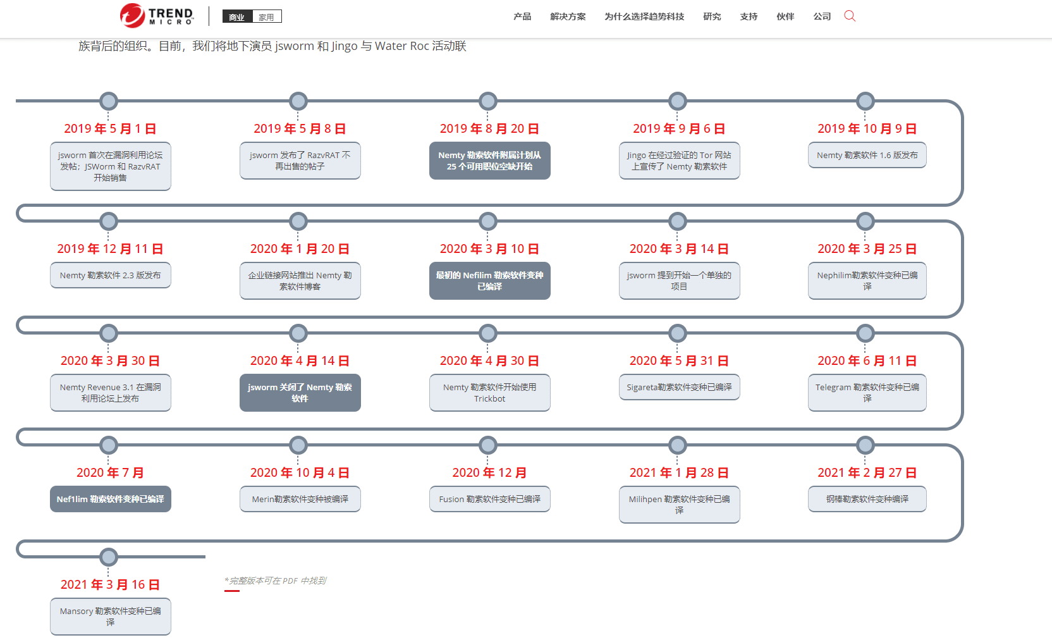The width and height of the screenshot is (1052, 640).
Task: Select timeline marker for 2020 年 3 月 25 日
Action: pyautogui.click(x=865, y=221)
